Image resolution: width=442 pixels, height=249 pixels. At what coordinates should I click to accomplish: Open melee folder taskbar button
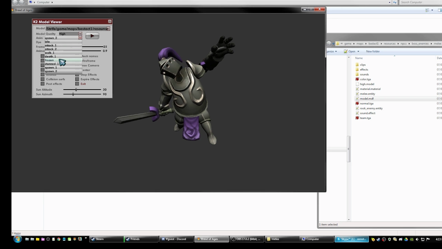click(282, 239)
